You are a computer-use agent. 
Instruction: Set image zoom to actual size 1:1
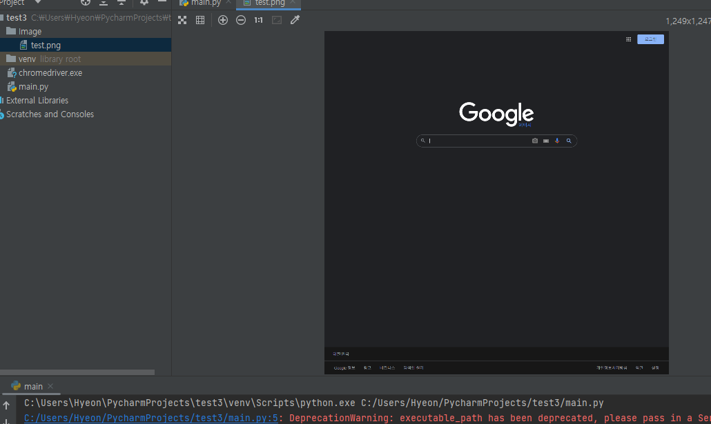tap(258, 20)
